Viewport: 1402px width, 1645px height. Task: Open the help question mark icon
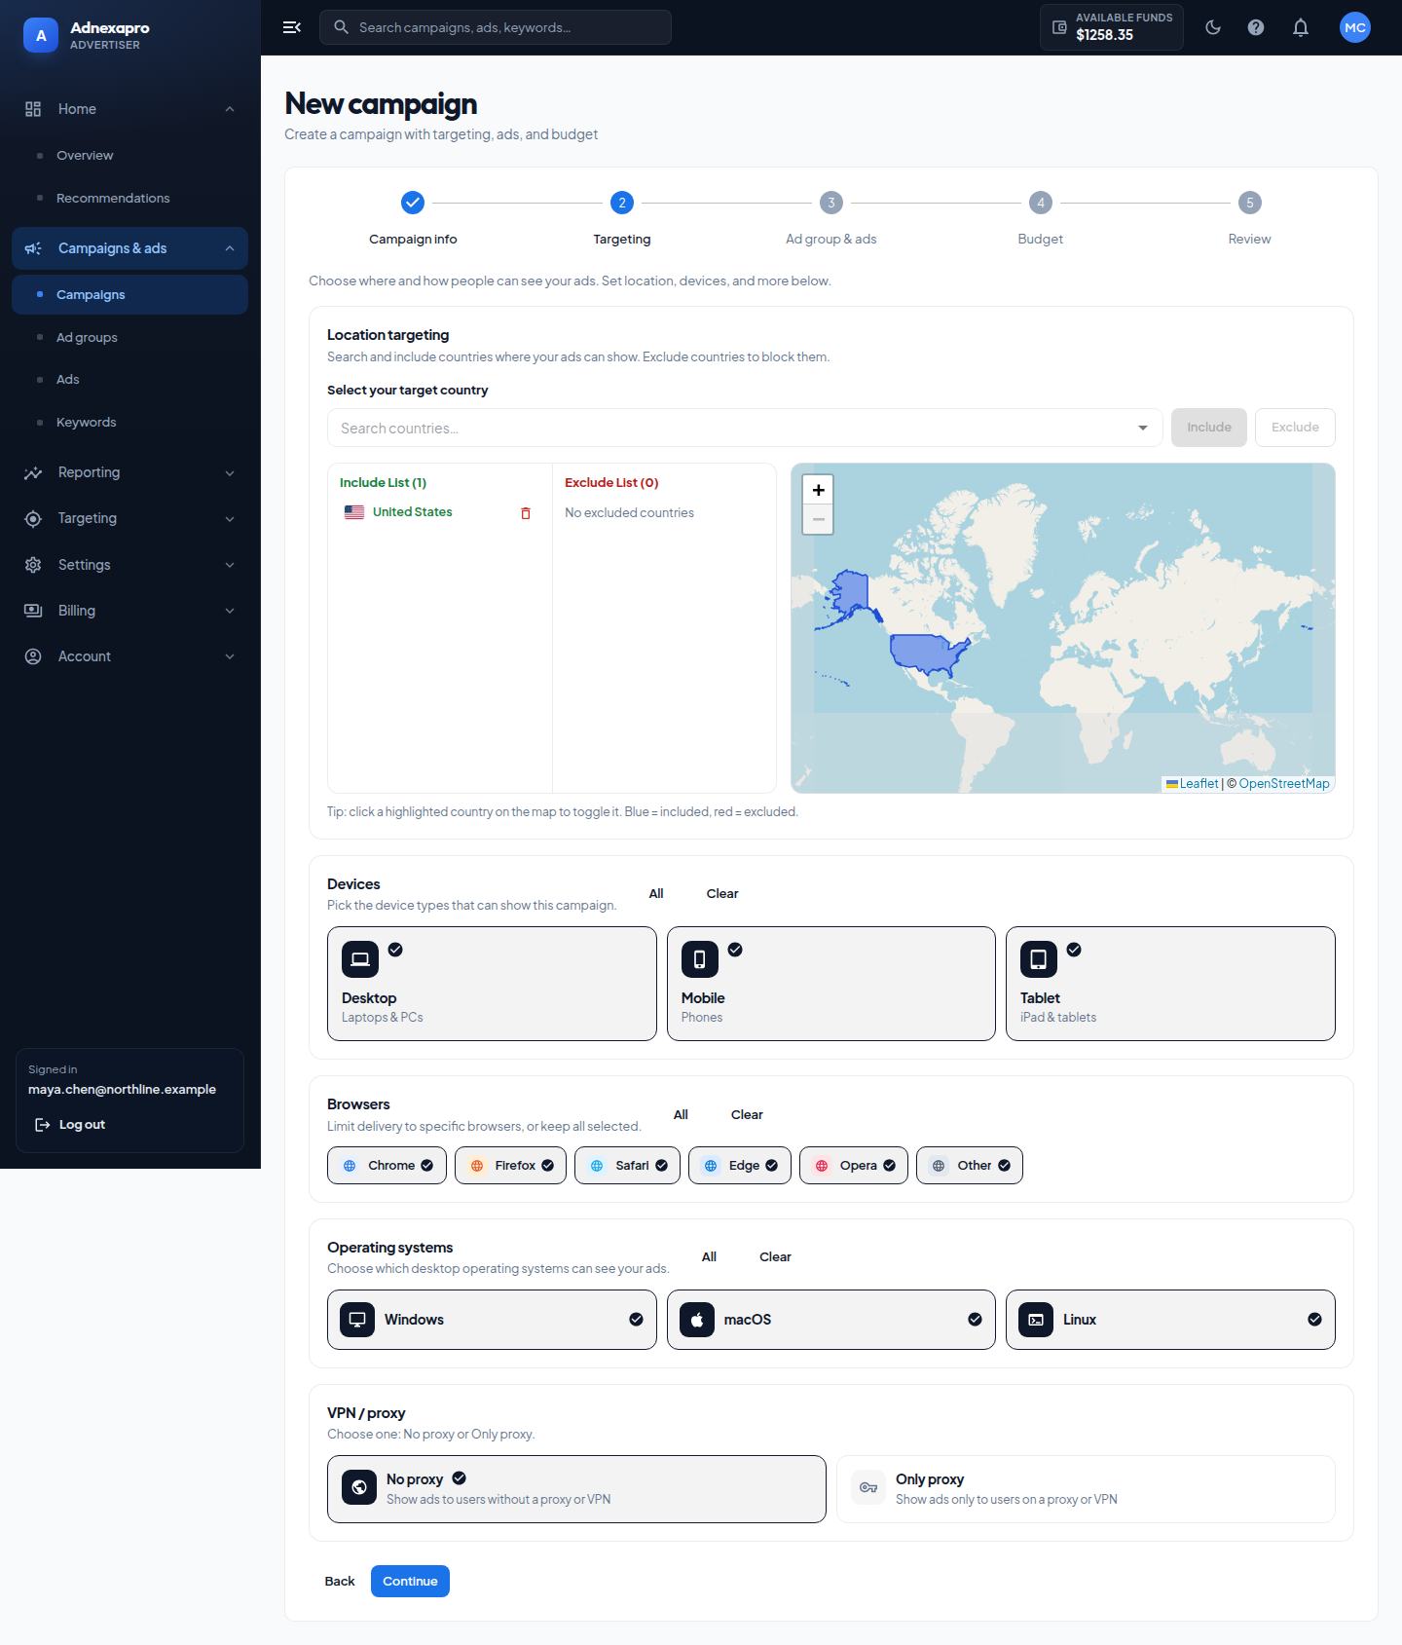(1256, 27)
